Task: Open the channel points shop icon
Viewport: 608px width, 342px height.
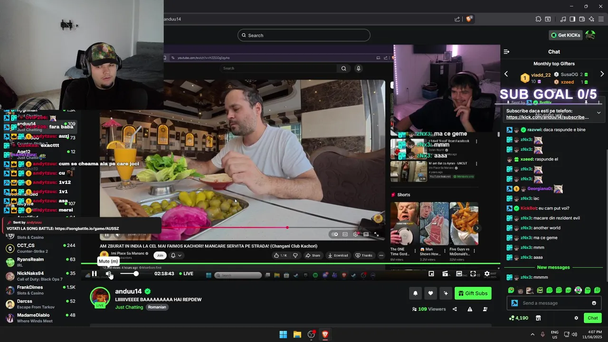Action: click(x=538, y=318)
